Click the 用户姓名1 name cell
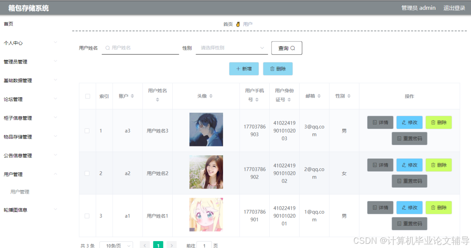Image resolution: width=471 pixels, height=248 pixels. (157, 216)
